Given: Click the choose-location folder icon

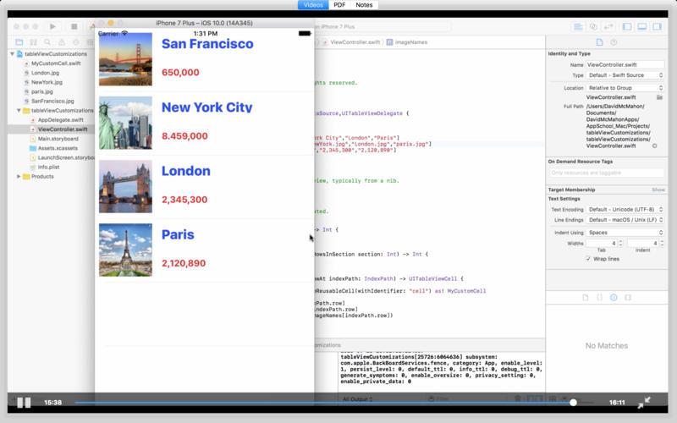Looking at the screenshot, I should [x=659, y=97].
